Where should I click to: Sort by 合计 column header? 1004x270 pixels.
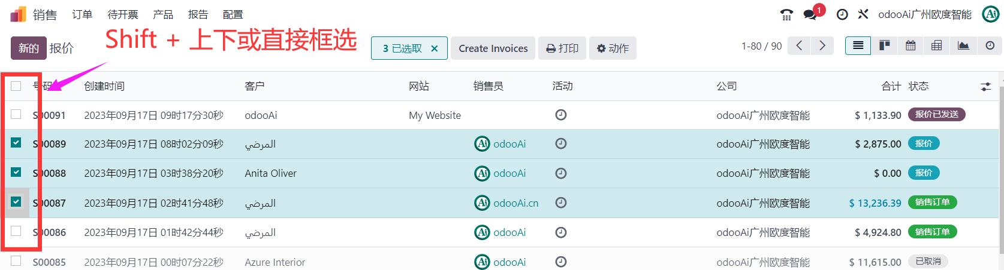[x=891, y=86]
